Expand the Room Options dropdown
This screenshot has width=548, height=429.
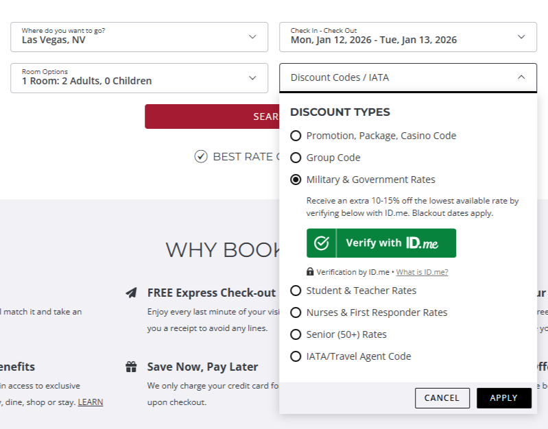(x=139, y=78)
